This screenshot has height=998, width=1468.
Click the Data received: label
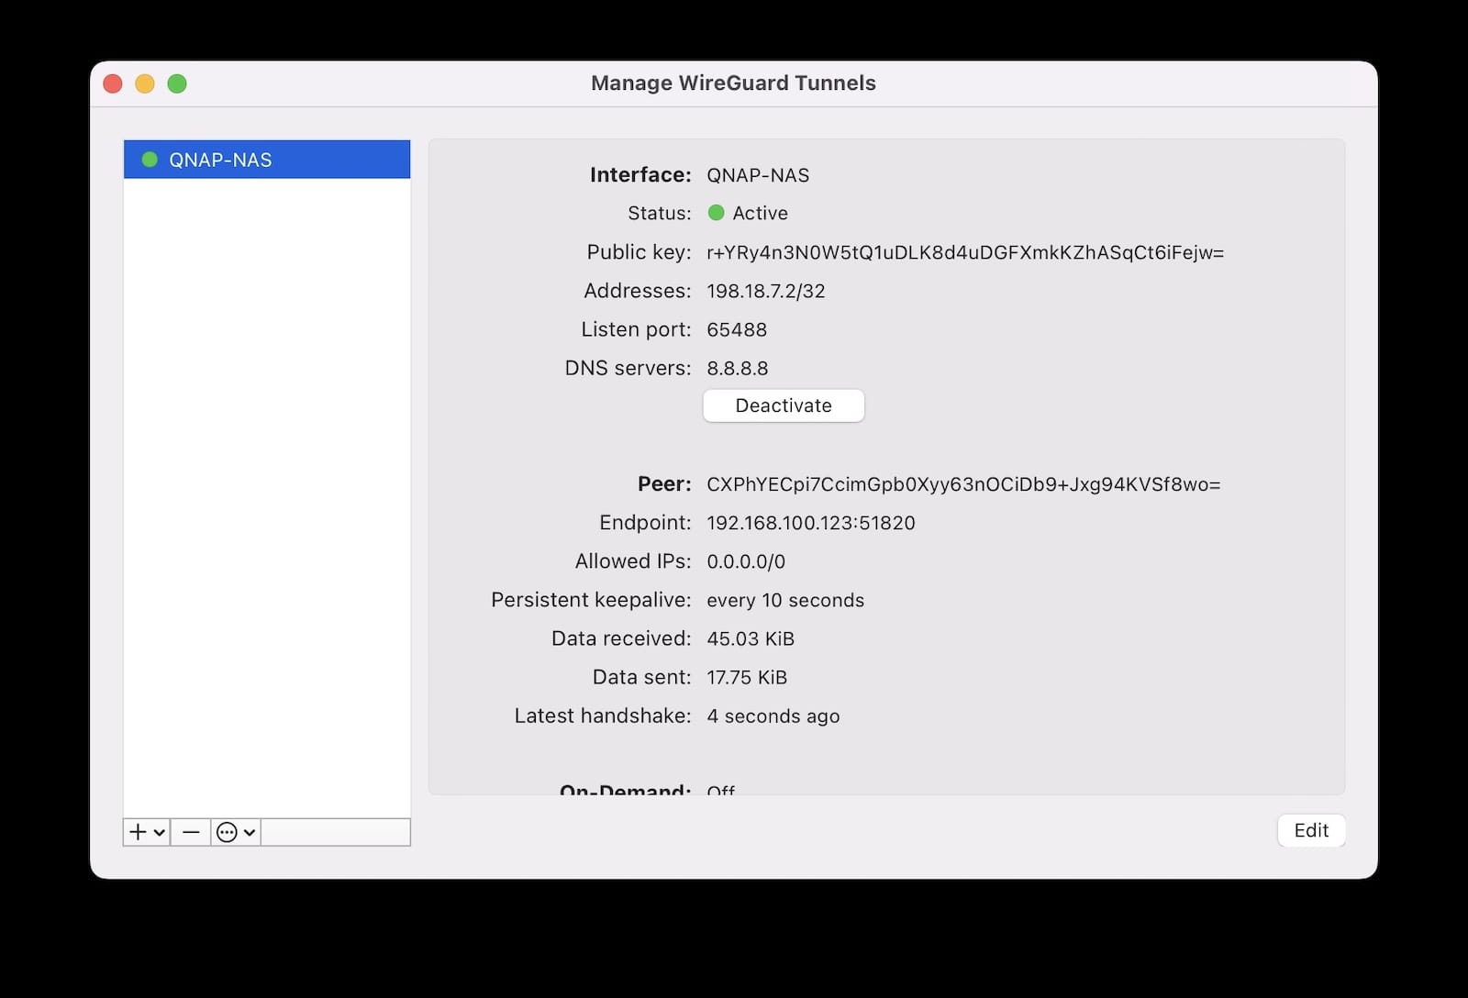(x=621, y=638)
